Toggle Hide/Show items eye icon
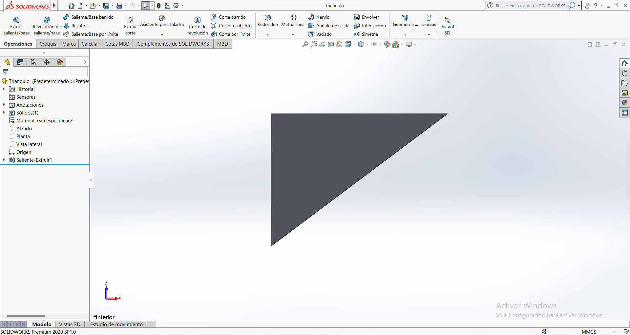630x335 pixels. [374, 44]
